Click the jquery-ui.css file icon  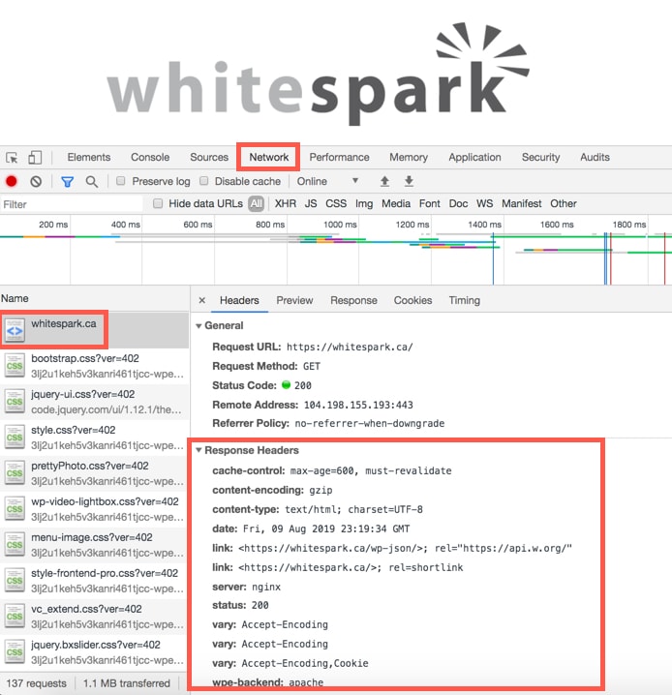(x=15, y=402)
